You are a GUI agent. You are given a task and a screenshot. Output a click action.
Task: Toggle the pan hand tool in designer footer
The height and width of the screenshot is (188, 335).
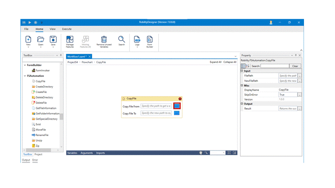[x=200, y=153]
